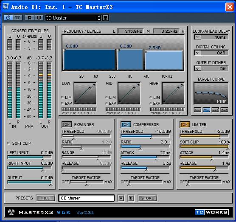Open the Look-Ahead Delay dropdown arrow
Image resolution: width=236 pixels, height=222 pixels.
click(x=198, y=37)
